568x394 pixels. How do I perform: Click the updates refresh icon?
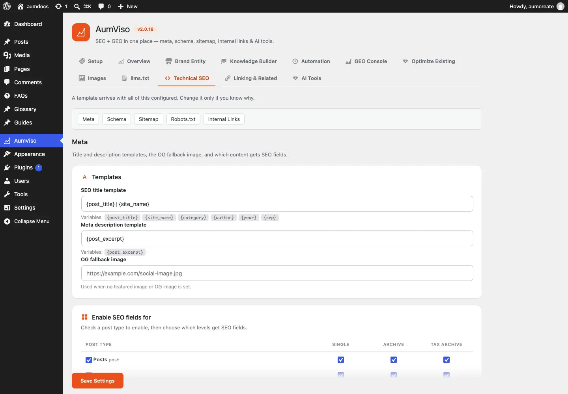coord(58,6)
